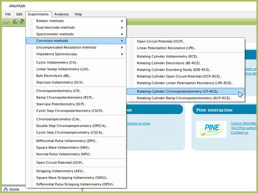
Task: Select Linear Polarization Resistance (LPR)
Action: 185,48
